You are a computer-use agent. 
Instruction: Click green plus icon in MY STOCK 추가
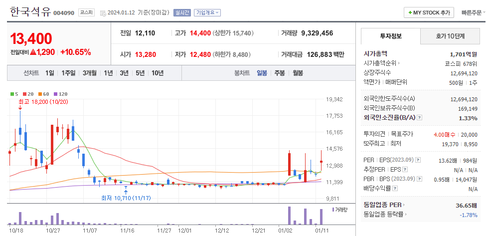click(410, 13)
